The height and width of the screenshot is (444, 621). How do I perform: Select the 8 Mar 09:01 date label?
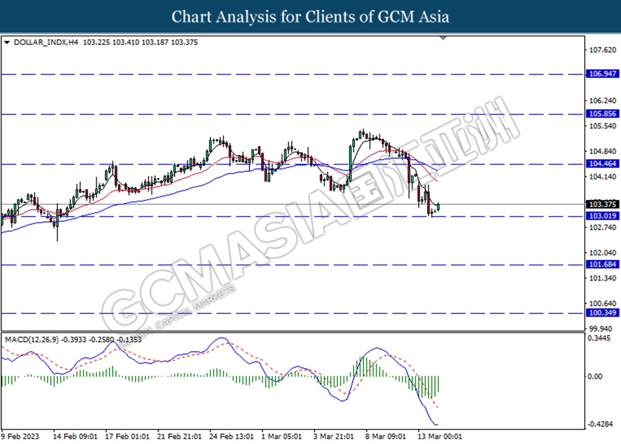tap(385, 437)
